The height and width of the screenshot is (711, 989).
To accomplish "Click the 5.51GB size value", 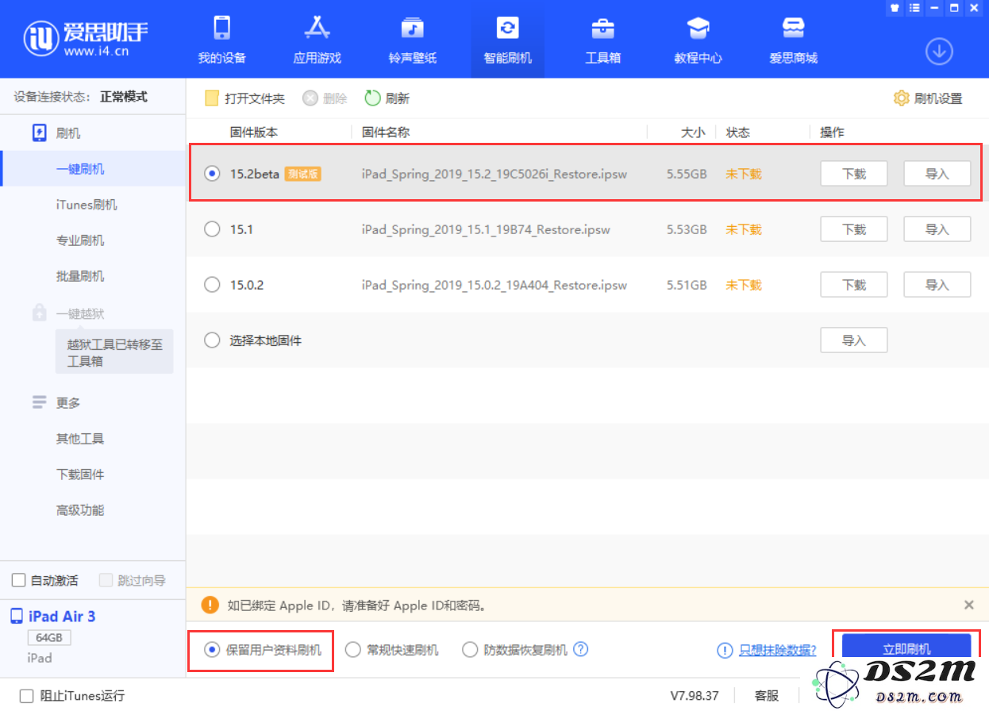I will point(687,285).
